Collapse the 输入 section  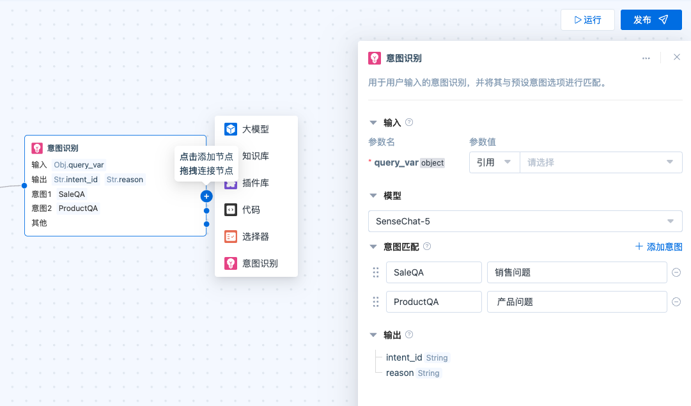(373, 123)
